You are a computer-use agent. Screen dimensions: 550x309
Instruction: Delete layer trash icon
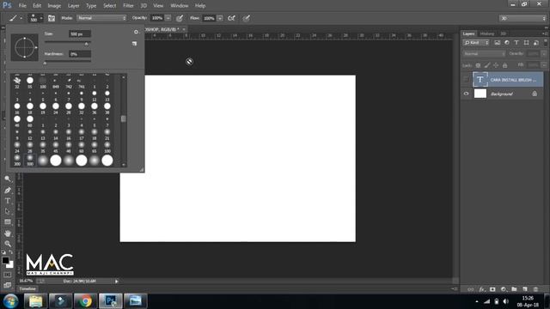[535, 289]
